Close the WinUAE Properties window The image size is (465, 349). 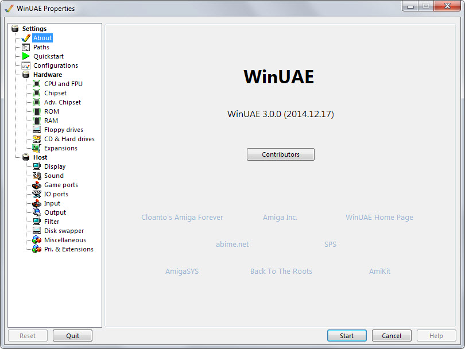click(x=447, y=6)
